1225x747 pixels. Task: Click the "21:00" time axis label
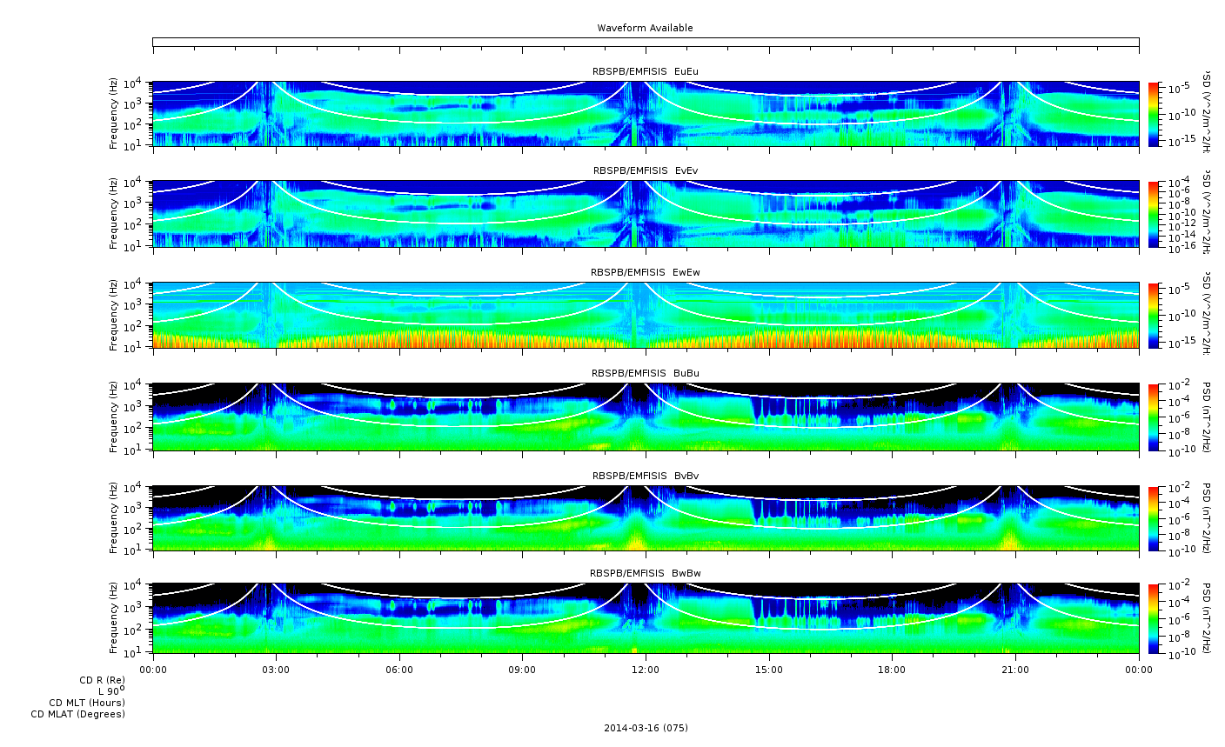click(1015, 670)
